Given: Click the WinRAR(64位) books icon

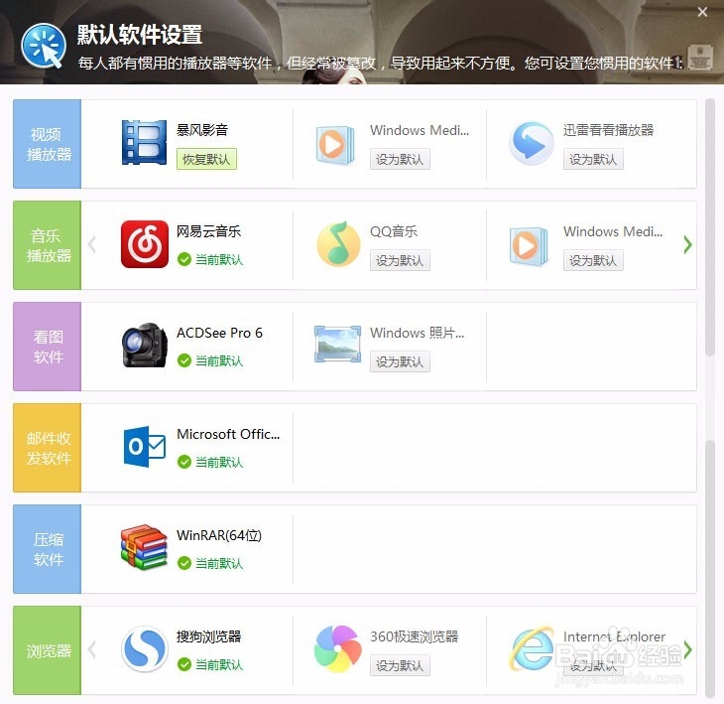Looking at the screenshot, I should (x=144, y=547).
